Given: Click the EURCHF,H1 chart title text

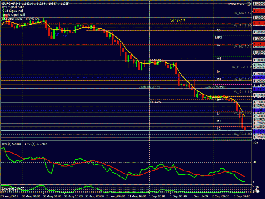Looking at the screenshot, I should 11,3.
